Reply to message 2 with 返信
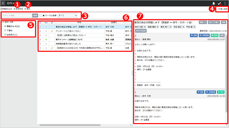 pos(194,36)
